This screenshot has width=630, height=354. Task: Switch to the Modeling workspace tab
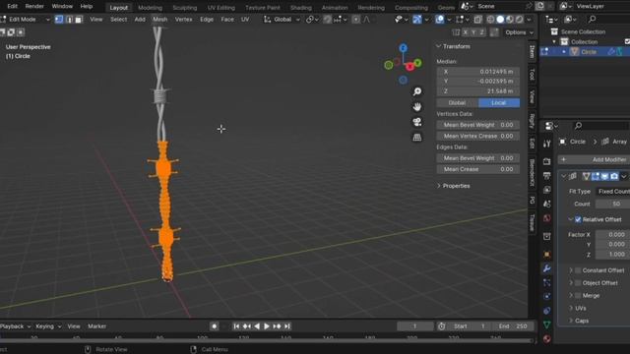150,8
